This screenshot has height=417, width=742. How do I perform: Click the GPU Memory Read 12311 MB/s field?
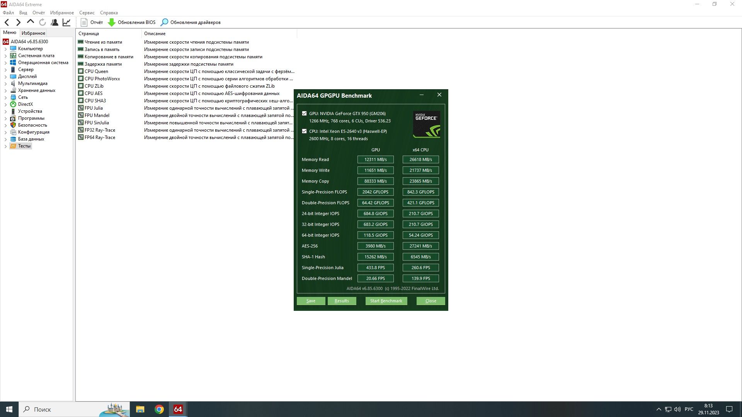375,159
